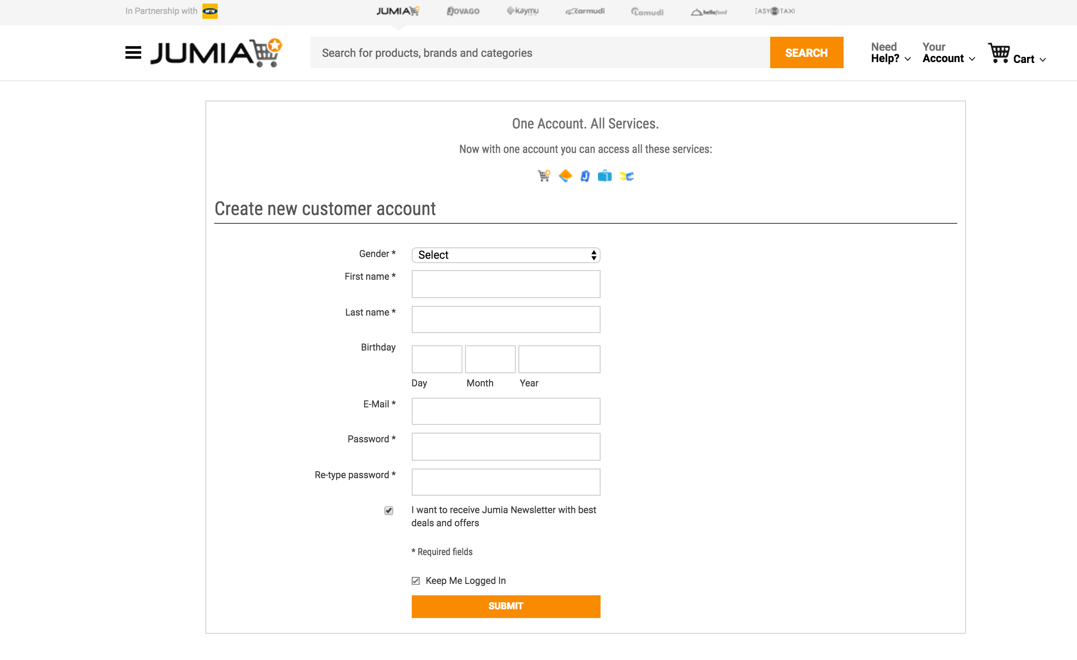
Task: Click the '* Required fields' note
Action: tap(442, 552)
